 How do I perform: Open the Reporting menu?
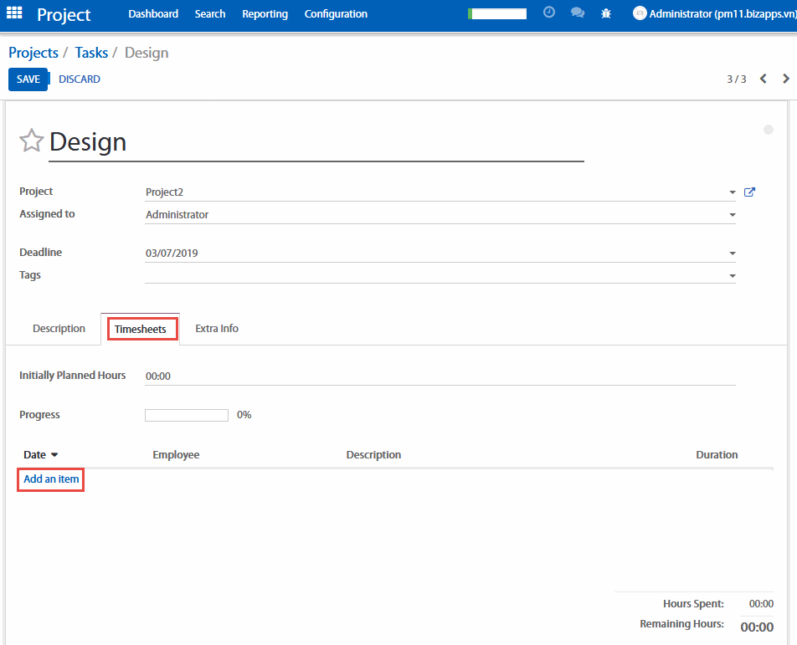265,13
